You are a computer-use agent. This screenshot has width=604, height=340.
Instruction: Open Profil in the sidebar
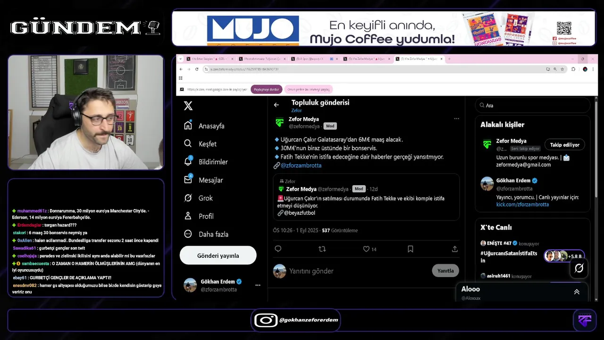[199, 216]
